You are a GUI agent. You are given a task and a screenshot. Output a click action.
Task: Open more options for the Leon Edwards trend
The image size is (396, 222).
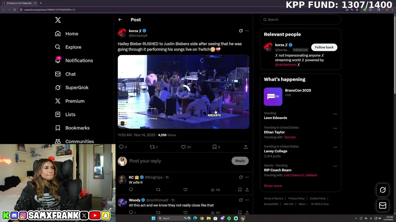335,114
